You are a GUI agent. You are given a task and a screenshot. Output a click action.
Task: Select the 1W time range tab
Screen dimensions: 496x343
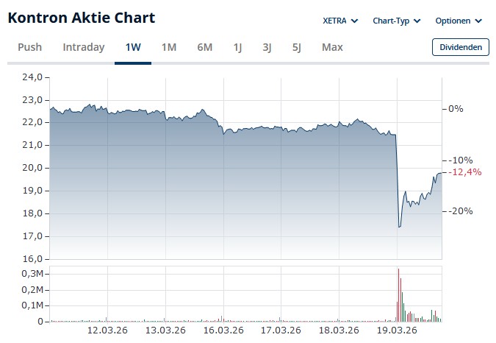click(x=133, y=47)
